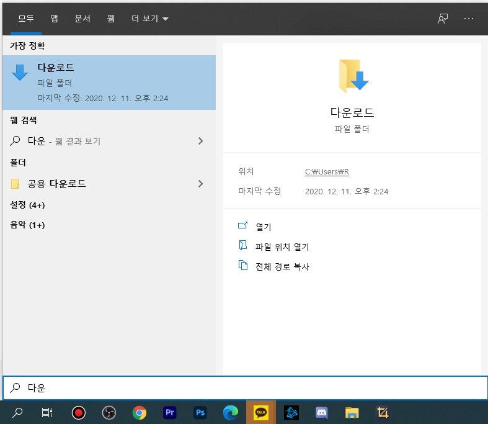Expand the 공용 다운로드 chevron

(x=201, y=184)
